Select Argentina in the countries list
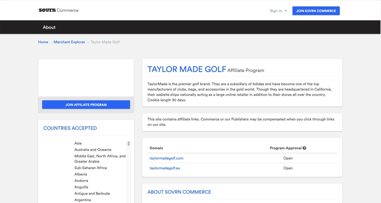Screen dimensions: 381x203 coord(83,200)
